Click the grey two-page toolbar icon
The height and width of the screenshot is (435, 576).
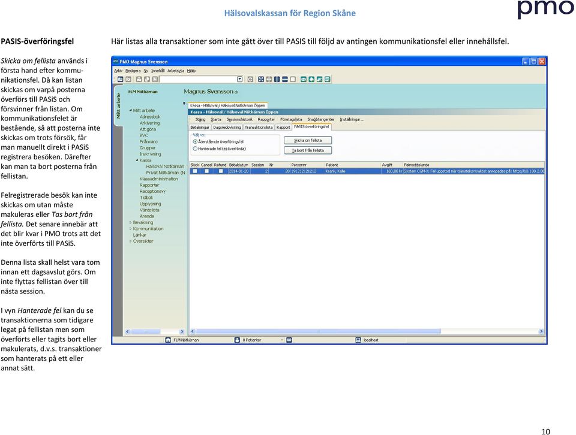click(x=147, y=79)
